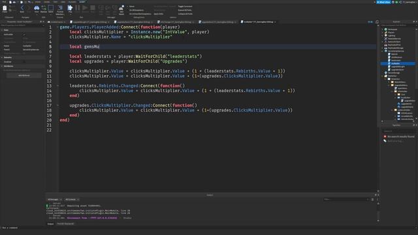The image size is (418, 235).
Task: Select the highlighted multiplier script in Explorer
Action: click(x=398, y=63)
